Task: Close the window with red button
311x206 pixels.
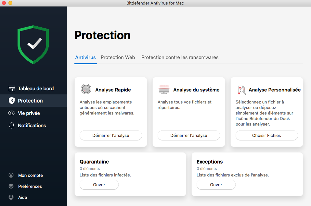Action: point(4,3)
